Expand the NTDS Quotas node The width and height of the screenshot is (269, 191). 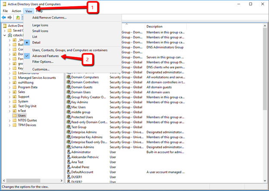(x=9, y=120)
